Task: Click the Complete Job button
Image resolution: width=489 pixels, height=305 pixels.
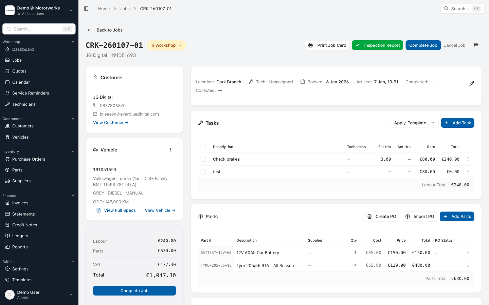Action: pyautogui.click(x=423, y=45)
